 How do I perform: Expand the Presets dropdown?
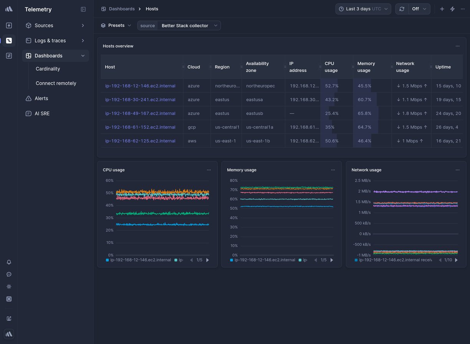click(x=116, y=25)
